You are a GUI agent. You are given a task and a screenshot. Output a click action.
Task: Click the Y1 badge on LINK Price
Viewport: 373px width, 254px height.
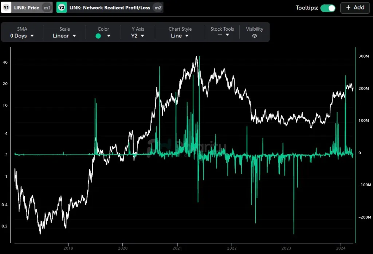tap(6, 8)
